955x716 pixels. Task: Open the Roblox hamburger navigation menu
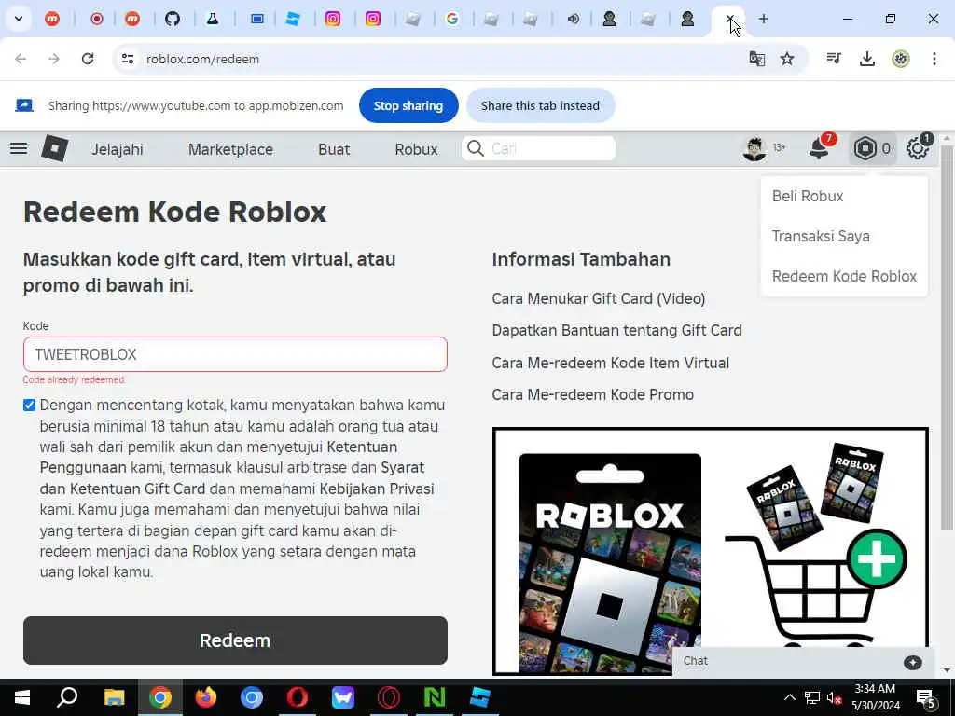point(19,148)
